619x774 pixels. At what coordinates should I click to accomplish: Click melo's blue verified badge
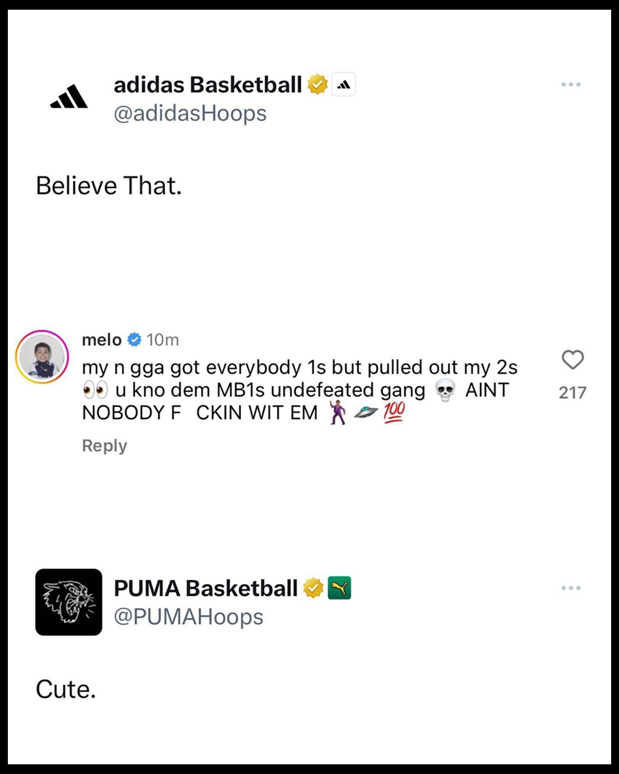[134, 340]
